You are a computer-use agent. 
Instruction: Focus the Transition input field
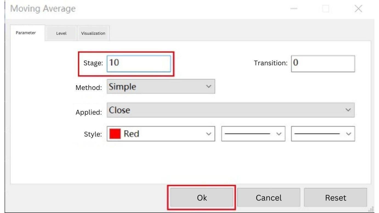(323, 64)
